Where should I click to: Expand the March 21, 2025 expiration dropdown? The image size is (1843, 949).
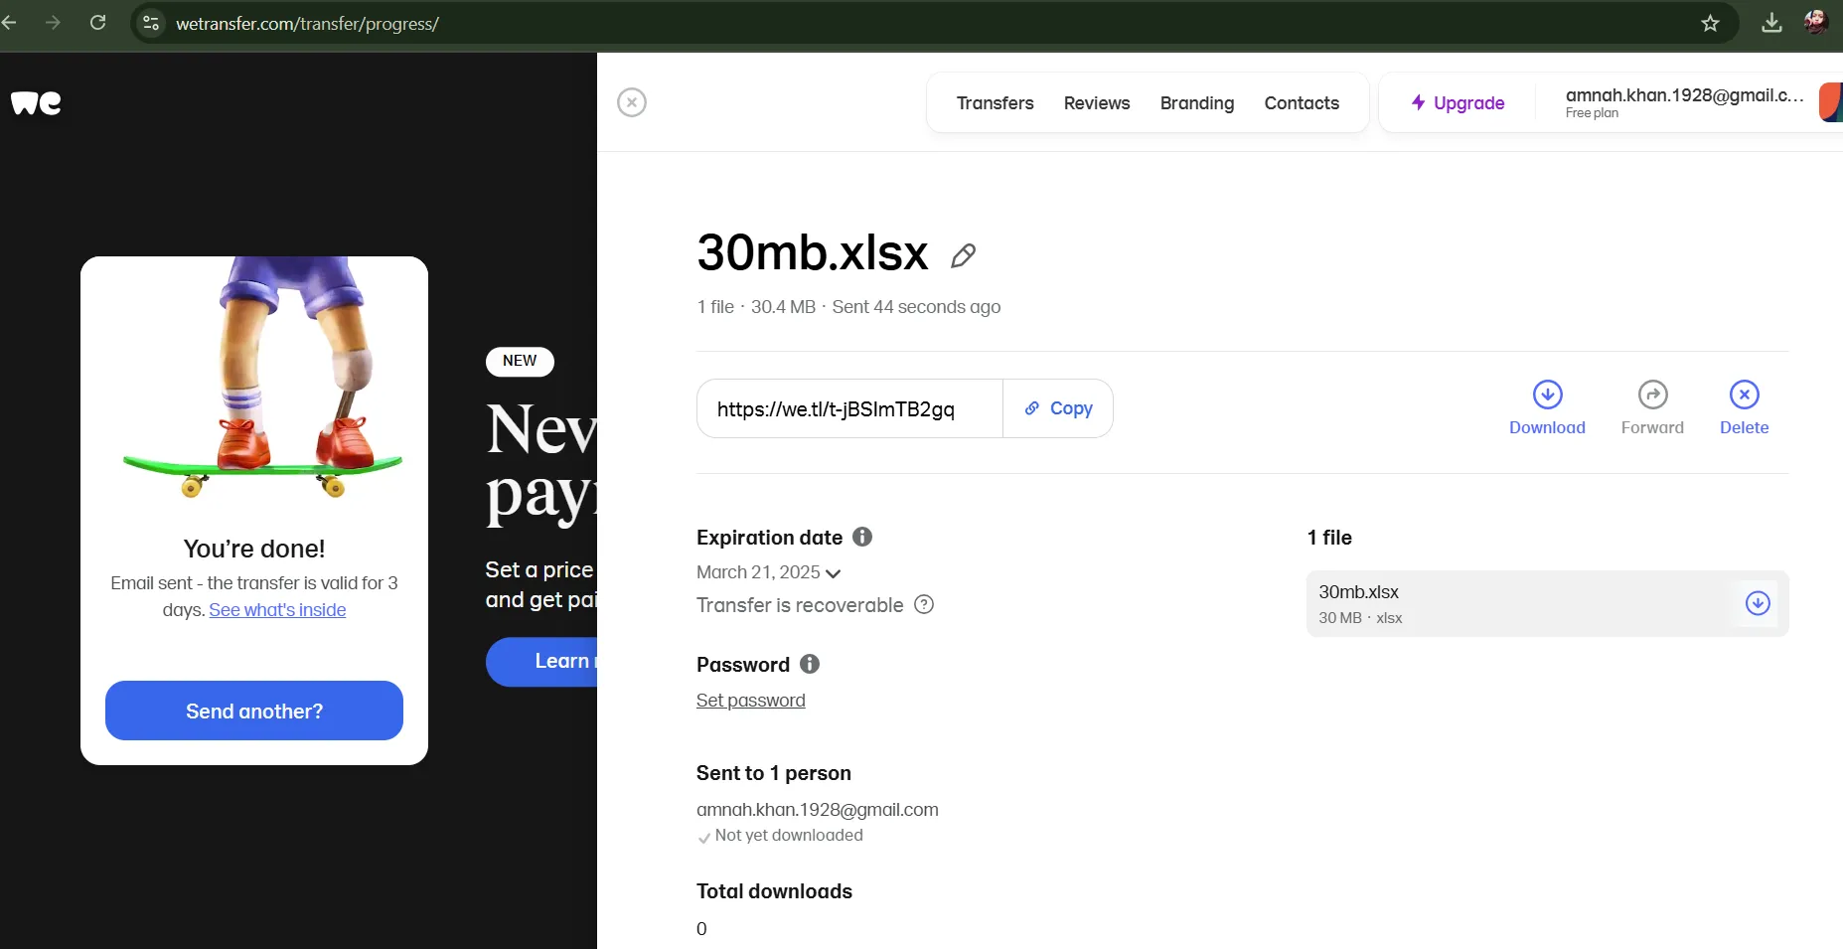click(769, 572)
